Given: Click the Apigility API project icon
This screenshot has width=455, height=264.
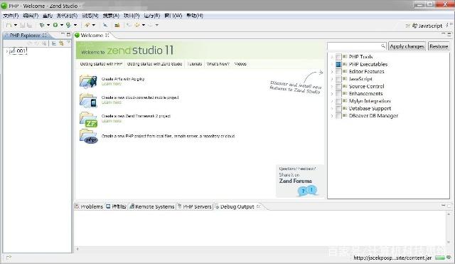Looking at the screenshot, I should [88, 81].
